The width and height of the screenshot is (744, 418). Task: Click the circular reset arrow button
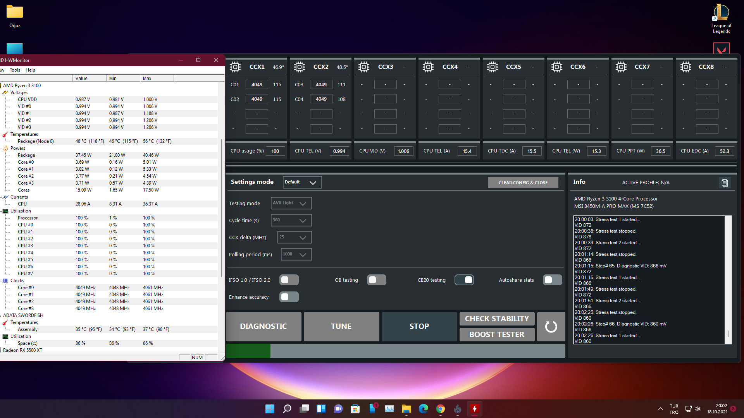(551, 327)
